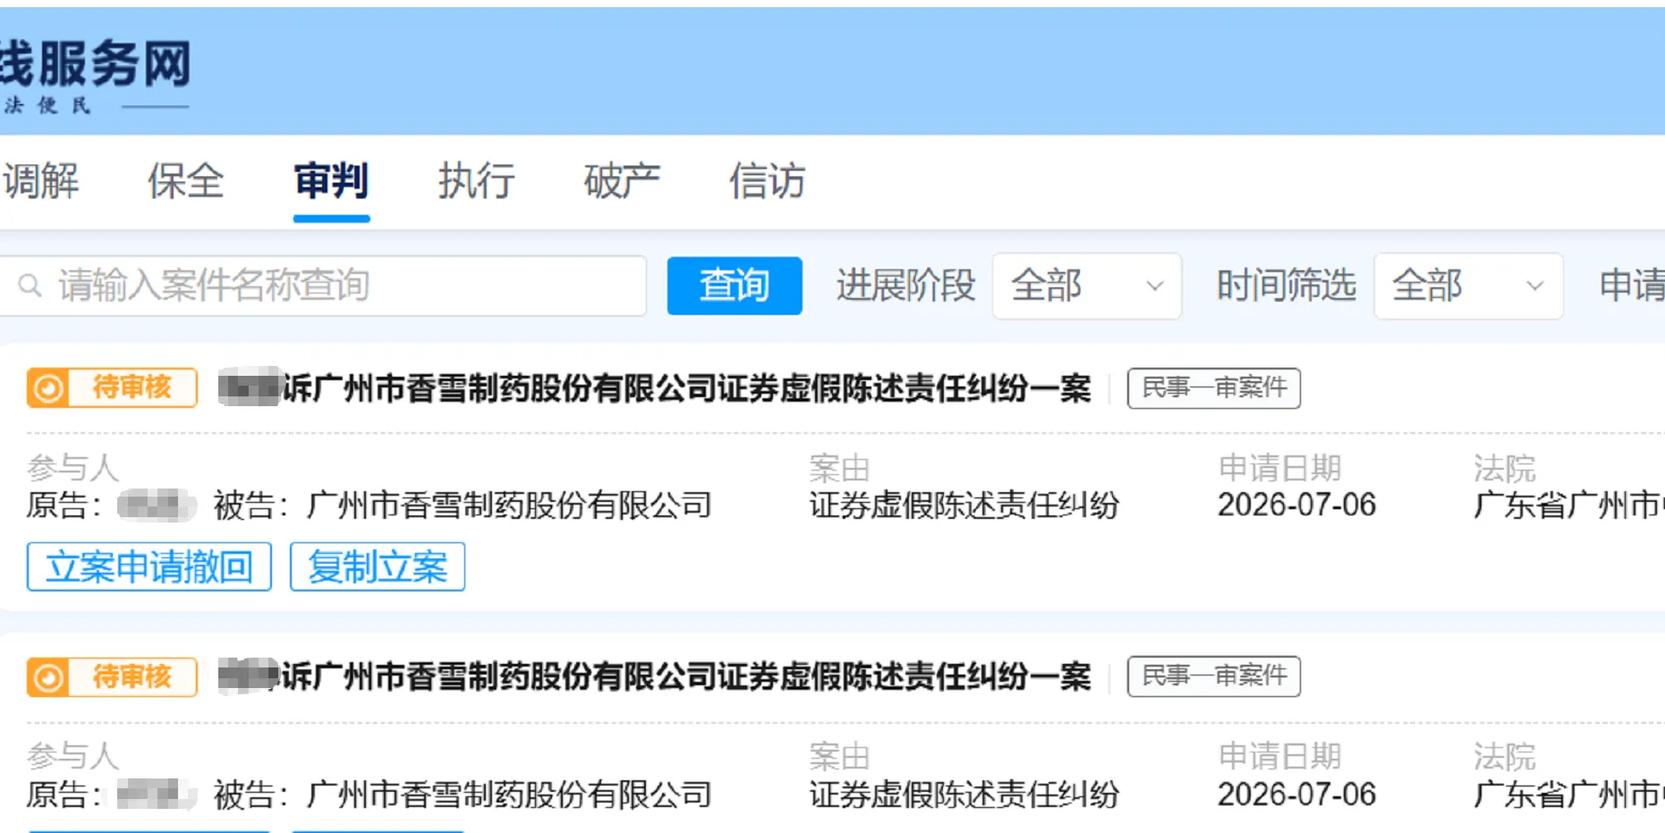Open the 进展阶段 dropdown

click(1086, 285)
